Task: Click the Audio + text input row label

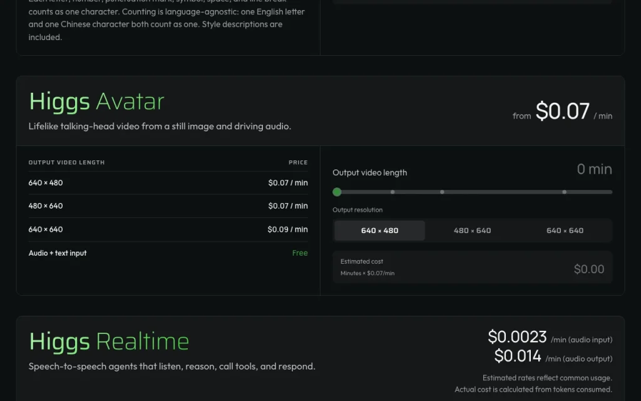Action: [x=58, y=253]
